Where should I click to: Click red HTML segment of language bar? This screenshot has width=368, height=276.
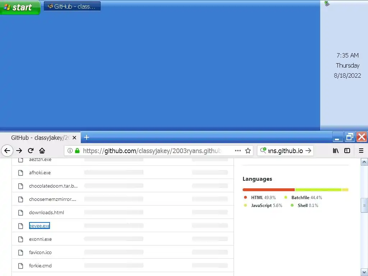pyautogui.click(x=268, y=190)
